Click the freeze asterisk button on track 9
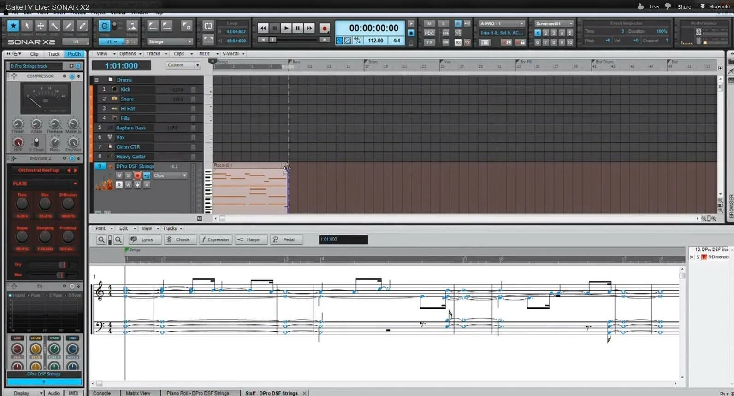The image size is (734, 396). [137, 185]
